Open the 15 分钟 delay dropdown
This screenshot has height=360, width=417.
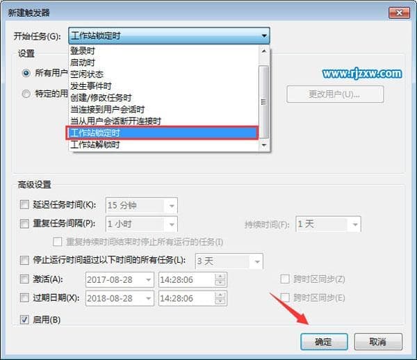172,206
